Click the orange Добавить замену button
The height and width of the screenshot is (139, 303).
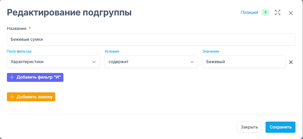(31, 97)
